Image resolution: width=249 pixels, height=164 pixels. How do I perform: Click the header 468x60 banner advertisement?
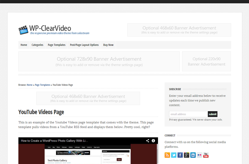point(179,30)
